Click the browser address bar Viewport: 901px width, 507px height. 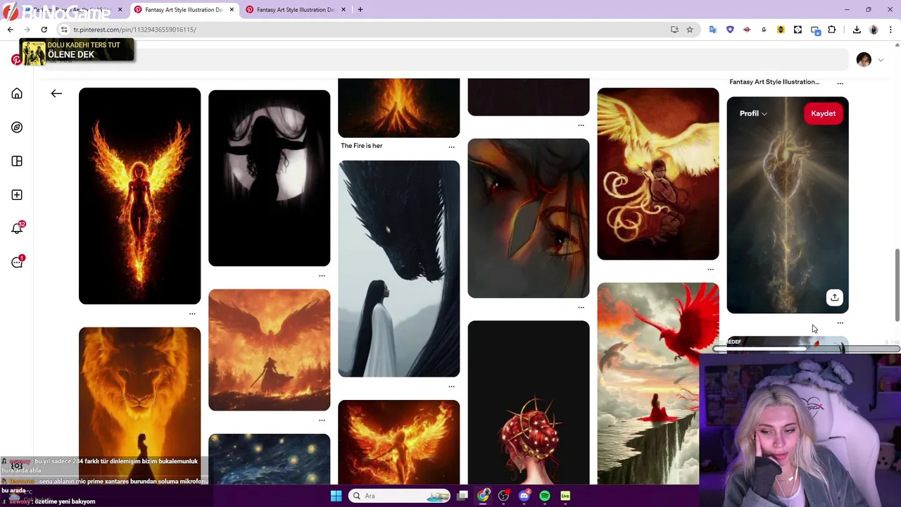[x=366, y=30]
